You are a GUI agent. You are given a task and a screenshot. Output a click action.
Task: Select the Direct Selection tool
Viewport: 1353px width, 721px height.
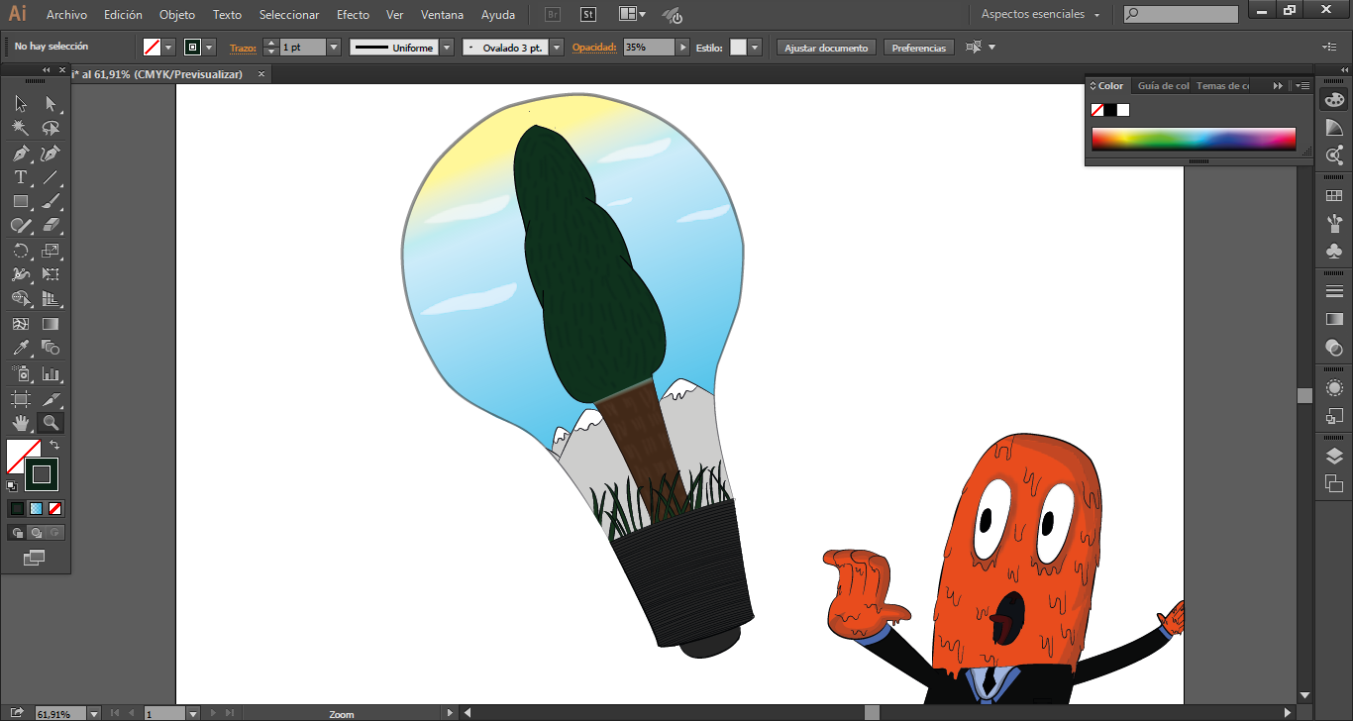coord(51,103)
